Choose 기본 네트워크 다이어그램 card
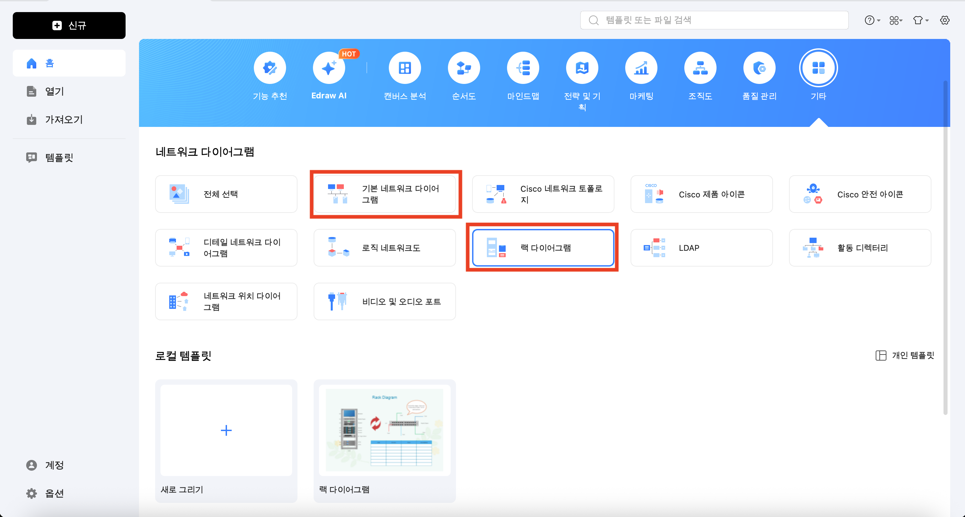This screenshot has height=517, width=965. [385, 194]
